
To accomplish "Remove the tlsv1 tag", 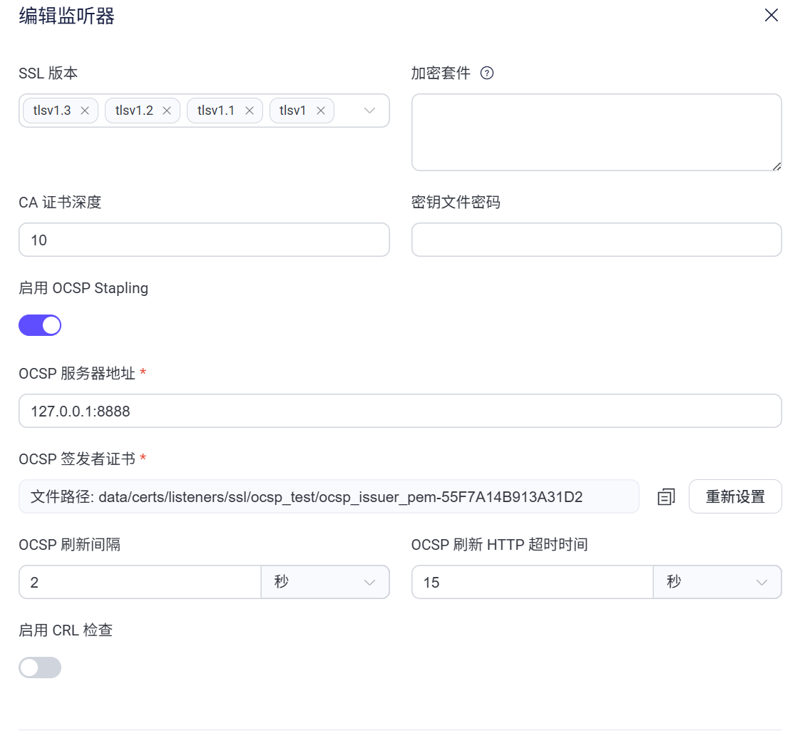I will point(321,111).
